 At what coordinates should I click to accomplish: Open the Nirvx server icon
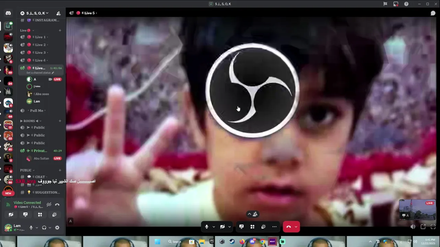pos(8,103)
